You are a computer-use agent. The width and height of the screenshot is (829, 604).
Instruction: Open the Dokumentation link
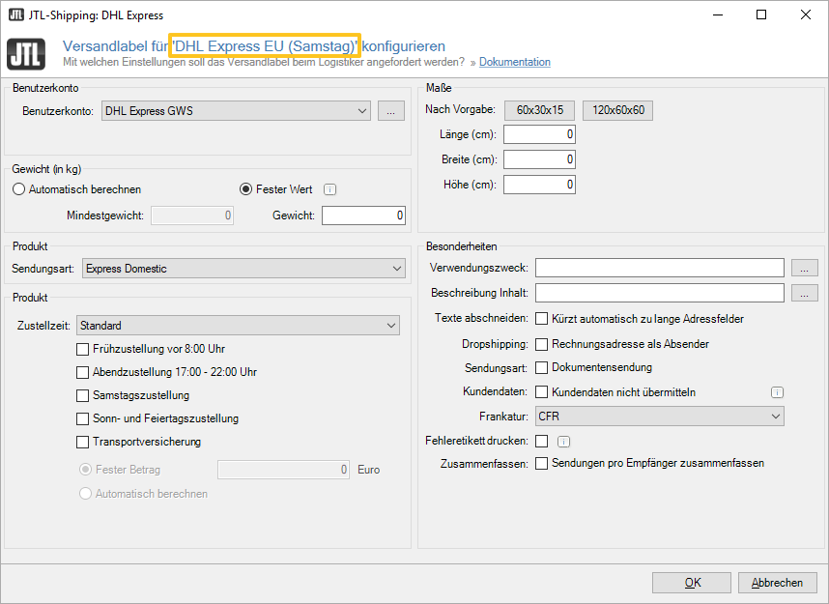514,62
